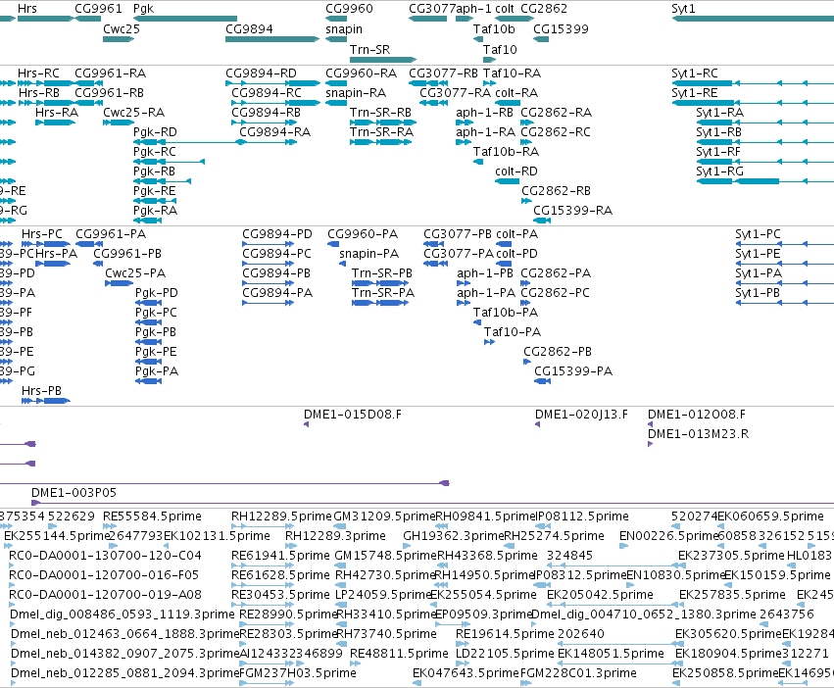Select transcript Pgk-RC
Viewport: 834px width, 688px height.
[x=154, y=152]
